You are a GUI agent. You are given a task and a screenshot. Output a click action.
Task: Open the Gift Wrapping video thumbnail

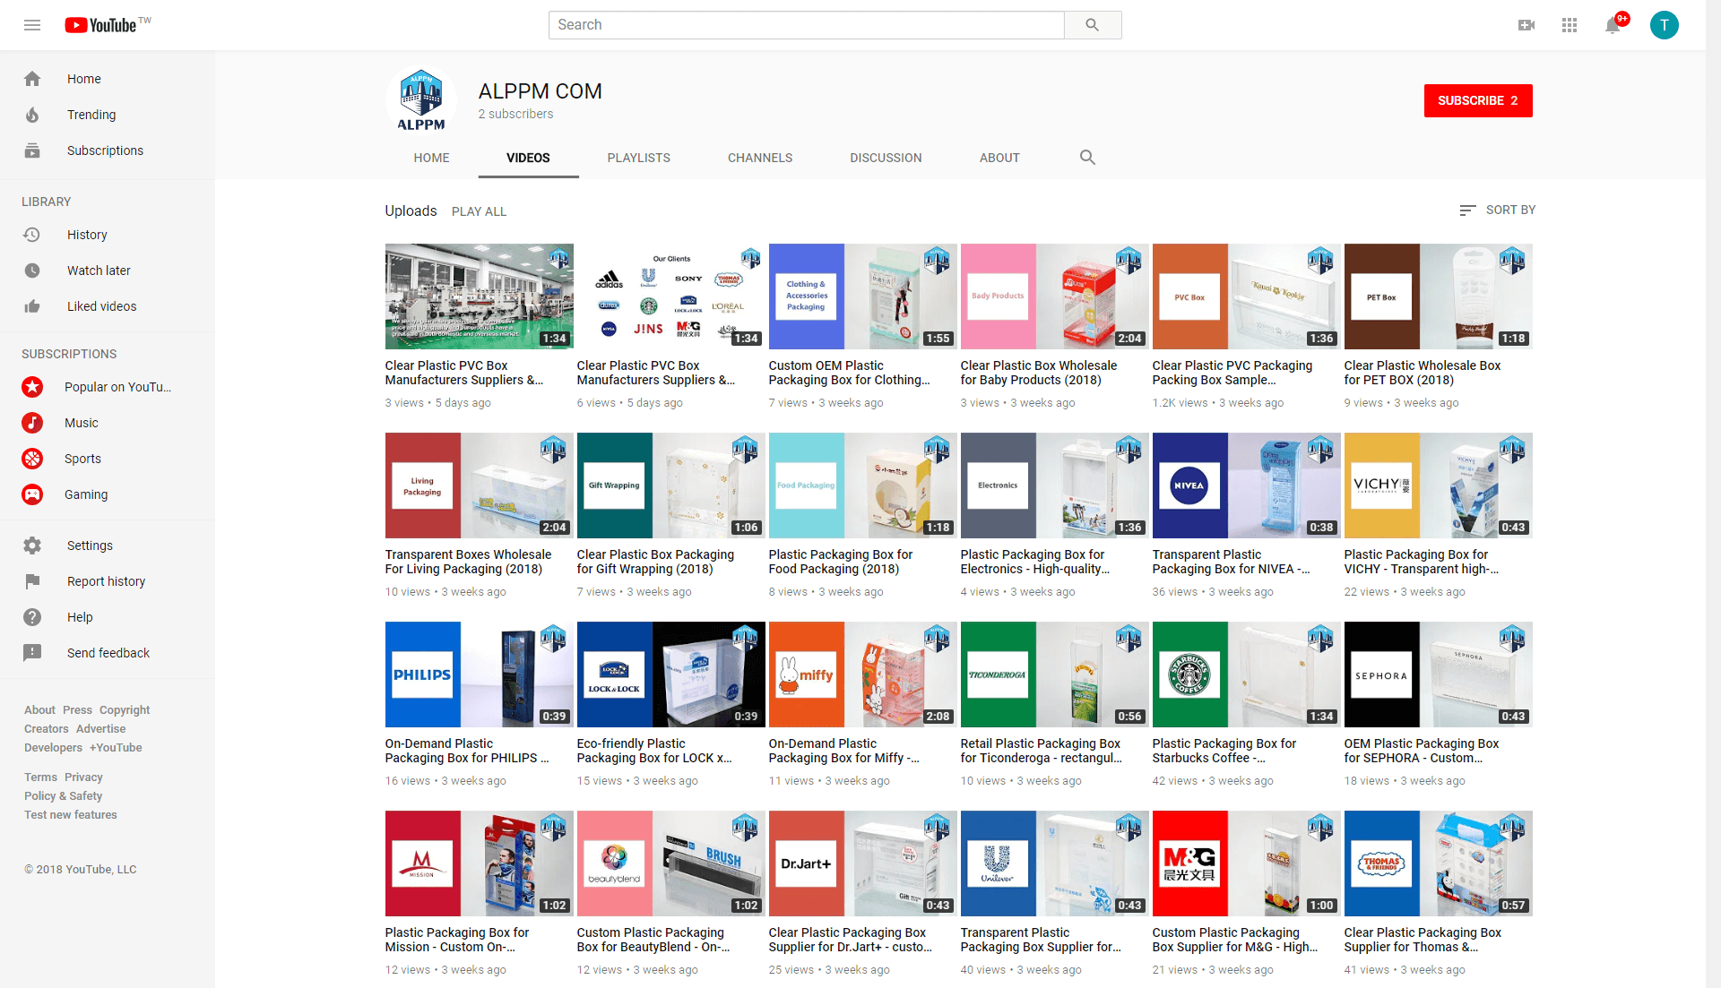click(670, 485)
